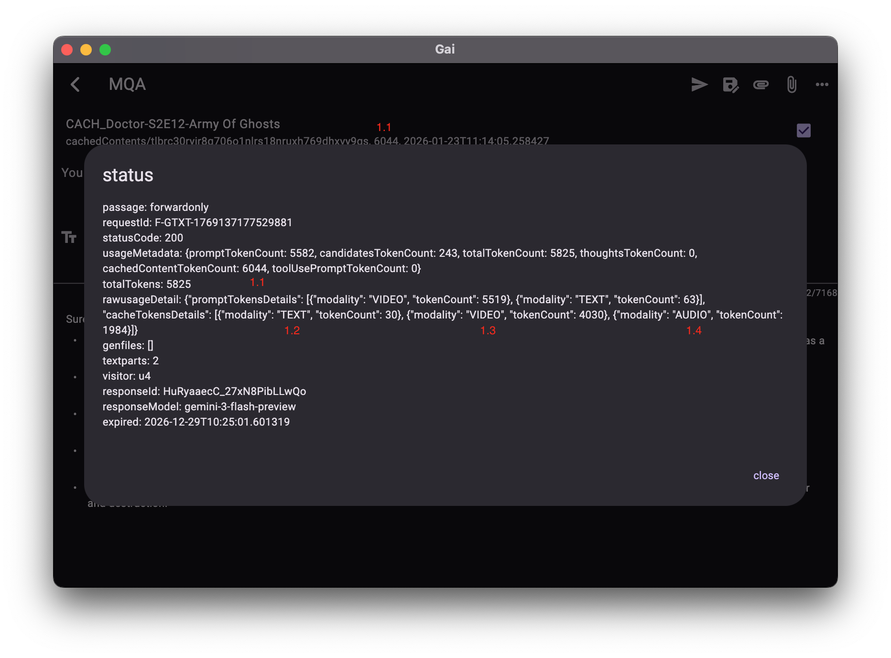The height and width of the screenshot is (658, 891).
Task: Click the requestId line in status
Action: pyautogui.click(x=197, y=222)
